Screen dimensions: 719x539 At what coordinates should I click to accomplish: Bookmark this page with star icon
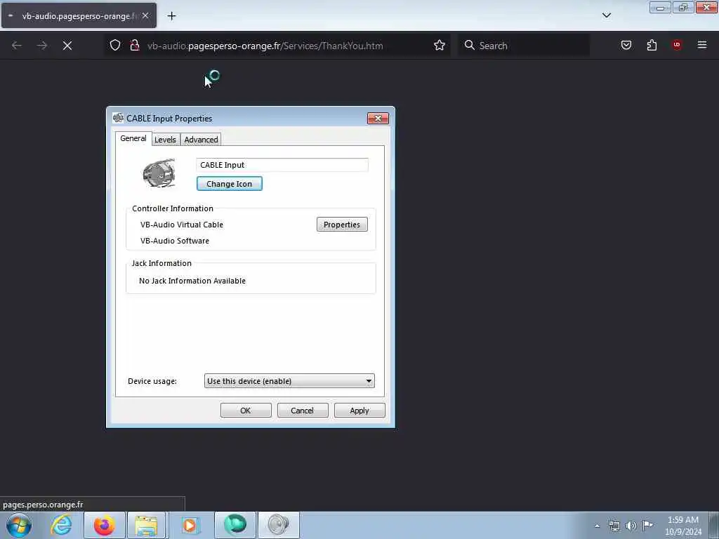(x=440, y=45)
